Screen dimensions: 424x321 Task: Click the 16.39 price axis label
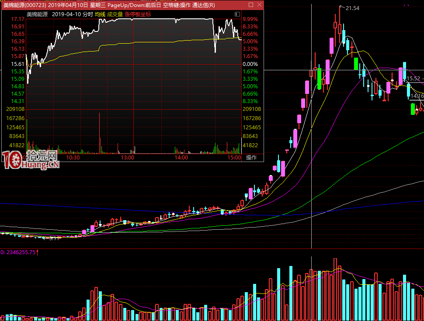18,41
